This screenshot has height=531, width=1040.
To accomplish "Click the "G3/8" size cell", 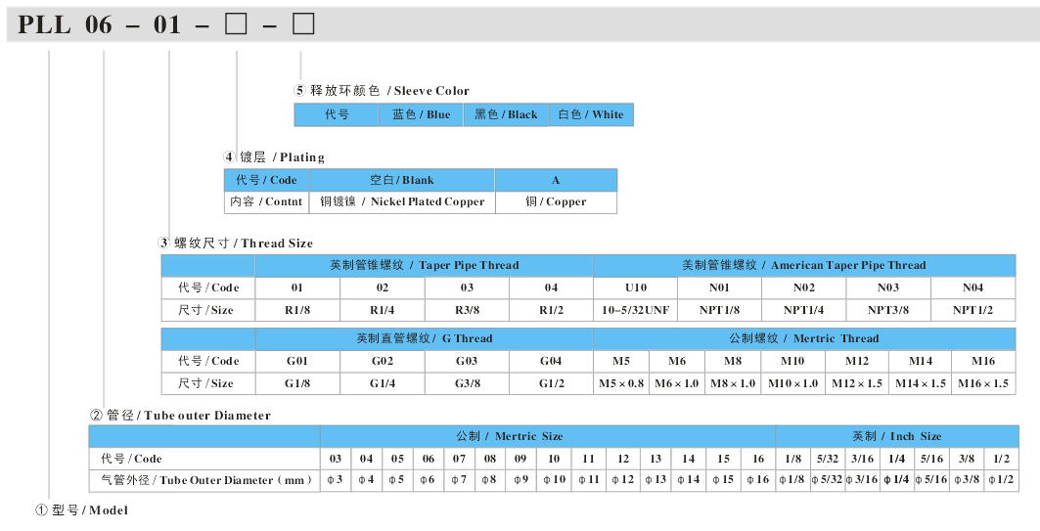I will [467, 384].
